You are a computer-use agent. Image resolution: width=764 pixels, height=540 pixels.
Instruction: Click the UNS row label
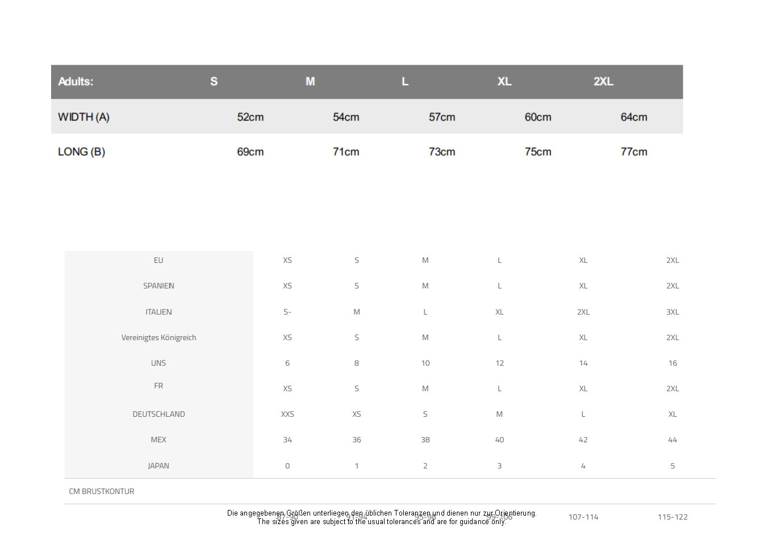158,363
